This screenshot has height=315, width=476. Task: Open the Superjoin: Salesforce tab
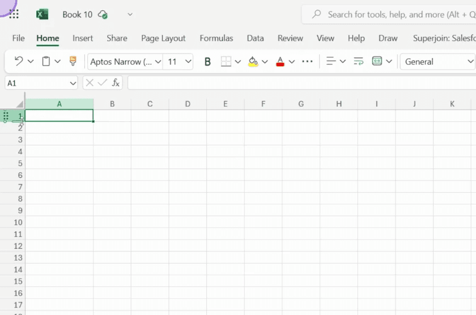coord(444,38)
